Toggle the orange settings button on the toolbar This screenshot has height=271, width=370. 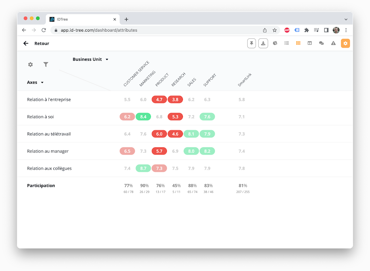pos(345,43)
